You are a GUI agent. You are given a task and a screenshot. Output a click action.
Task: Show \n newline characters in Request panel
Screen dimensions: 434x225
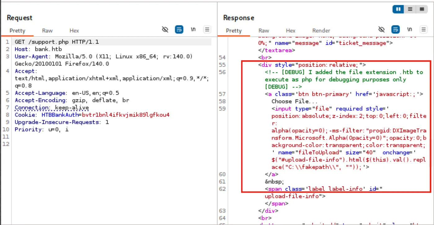193,29
